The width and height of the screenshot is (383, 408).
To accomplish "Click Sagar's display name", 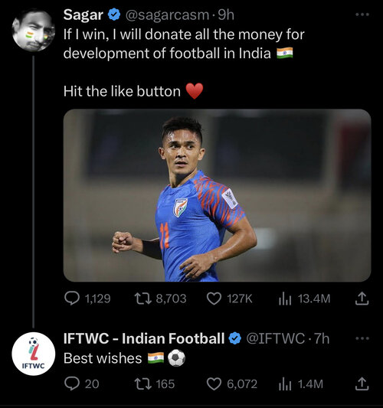I will click(x=83, y=15).
